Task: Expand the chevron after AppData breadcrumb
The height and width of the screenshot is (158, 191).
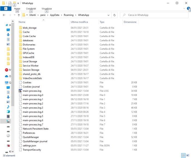Action: pos(61,15)
